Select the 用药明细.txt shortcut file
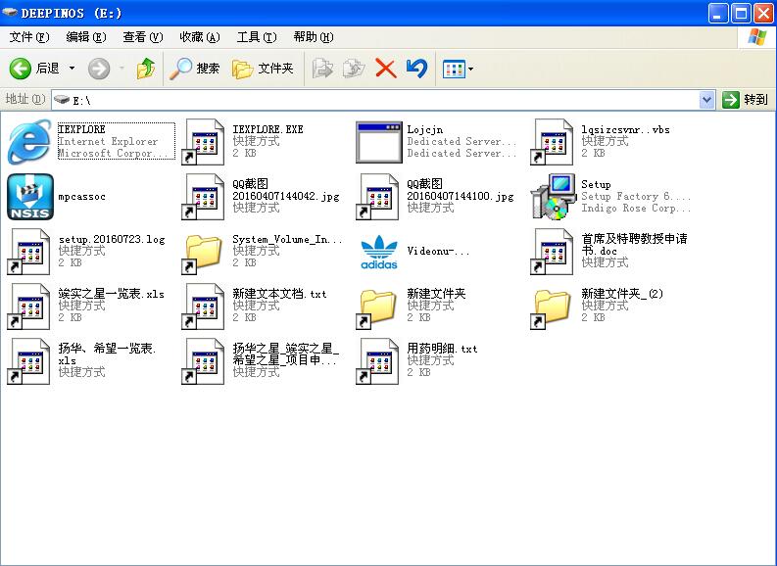Screen dimensions: 777x566 (x=379, y=361)
